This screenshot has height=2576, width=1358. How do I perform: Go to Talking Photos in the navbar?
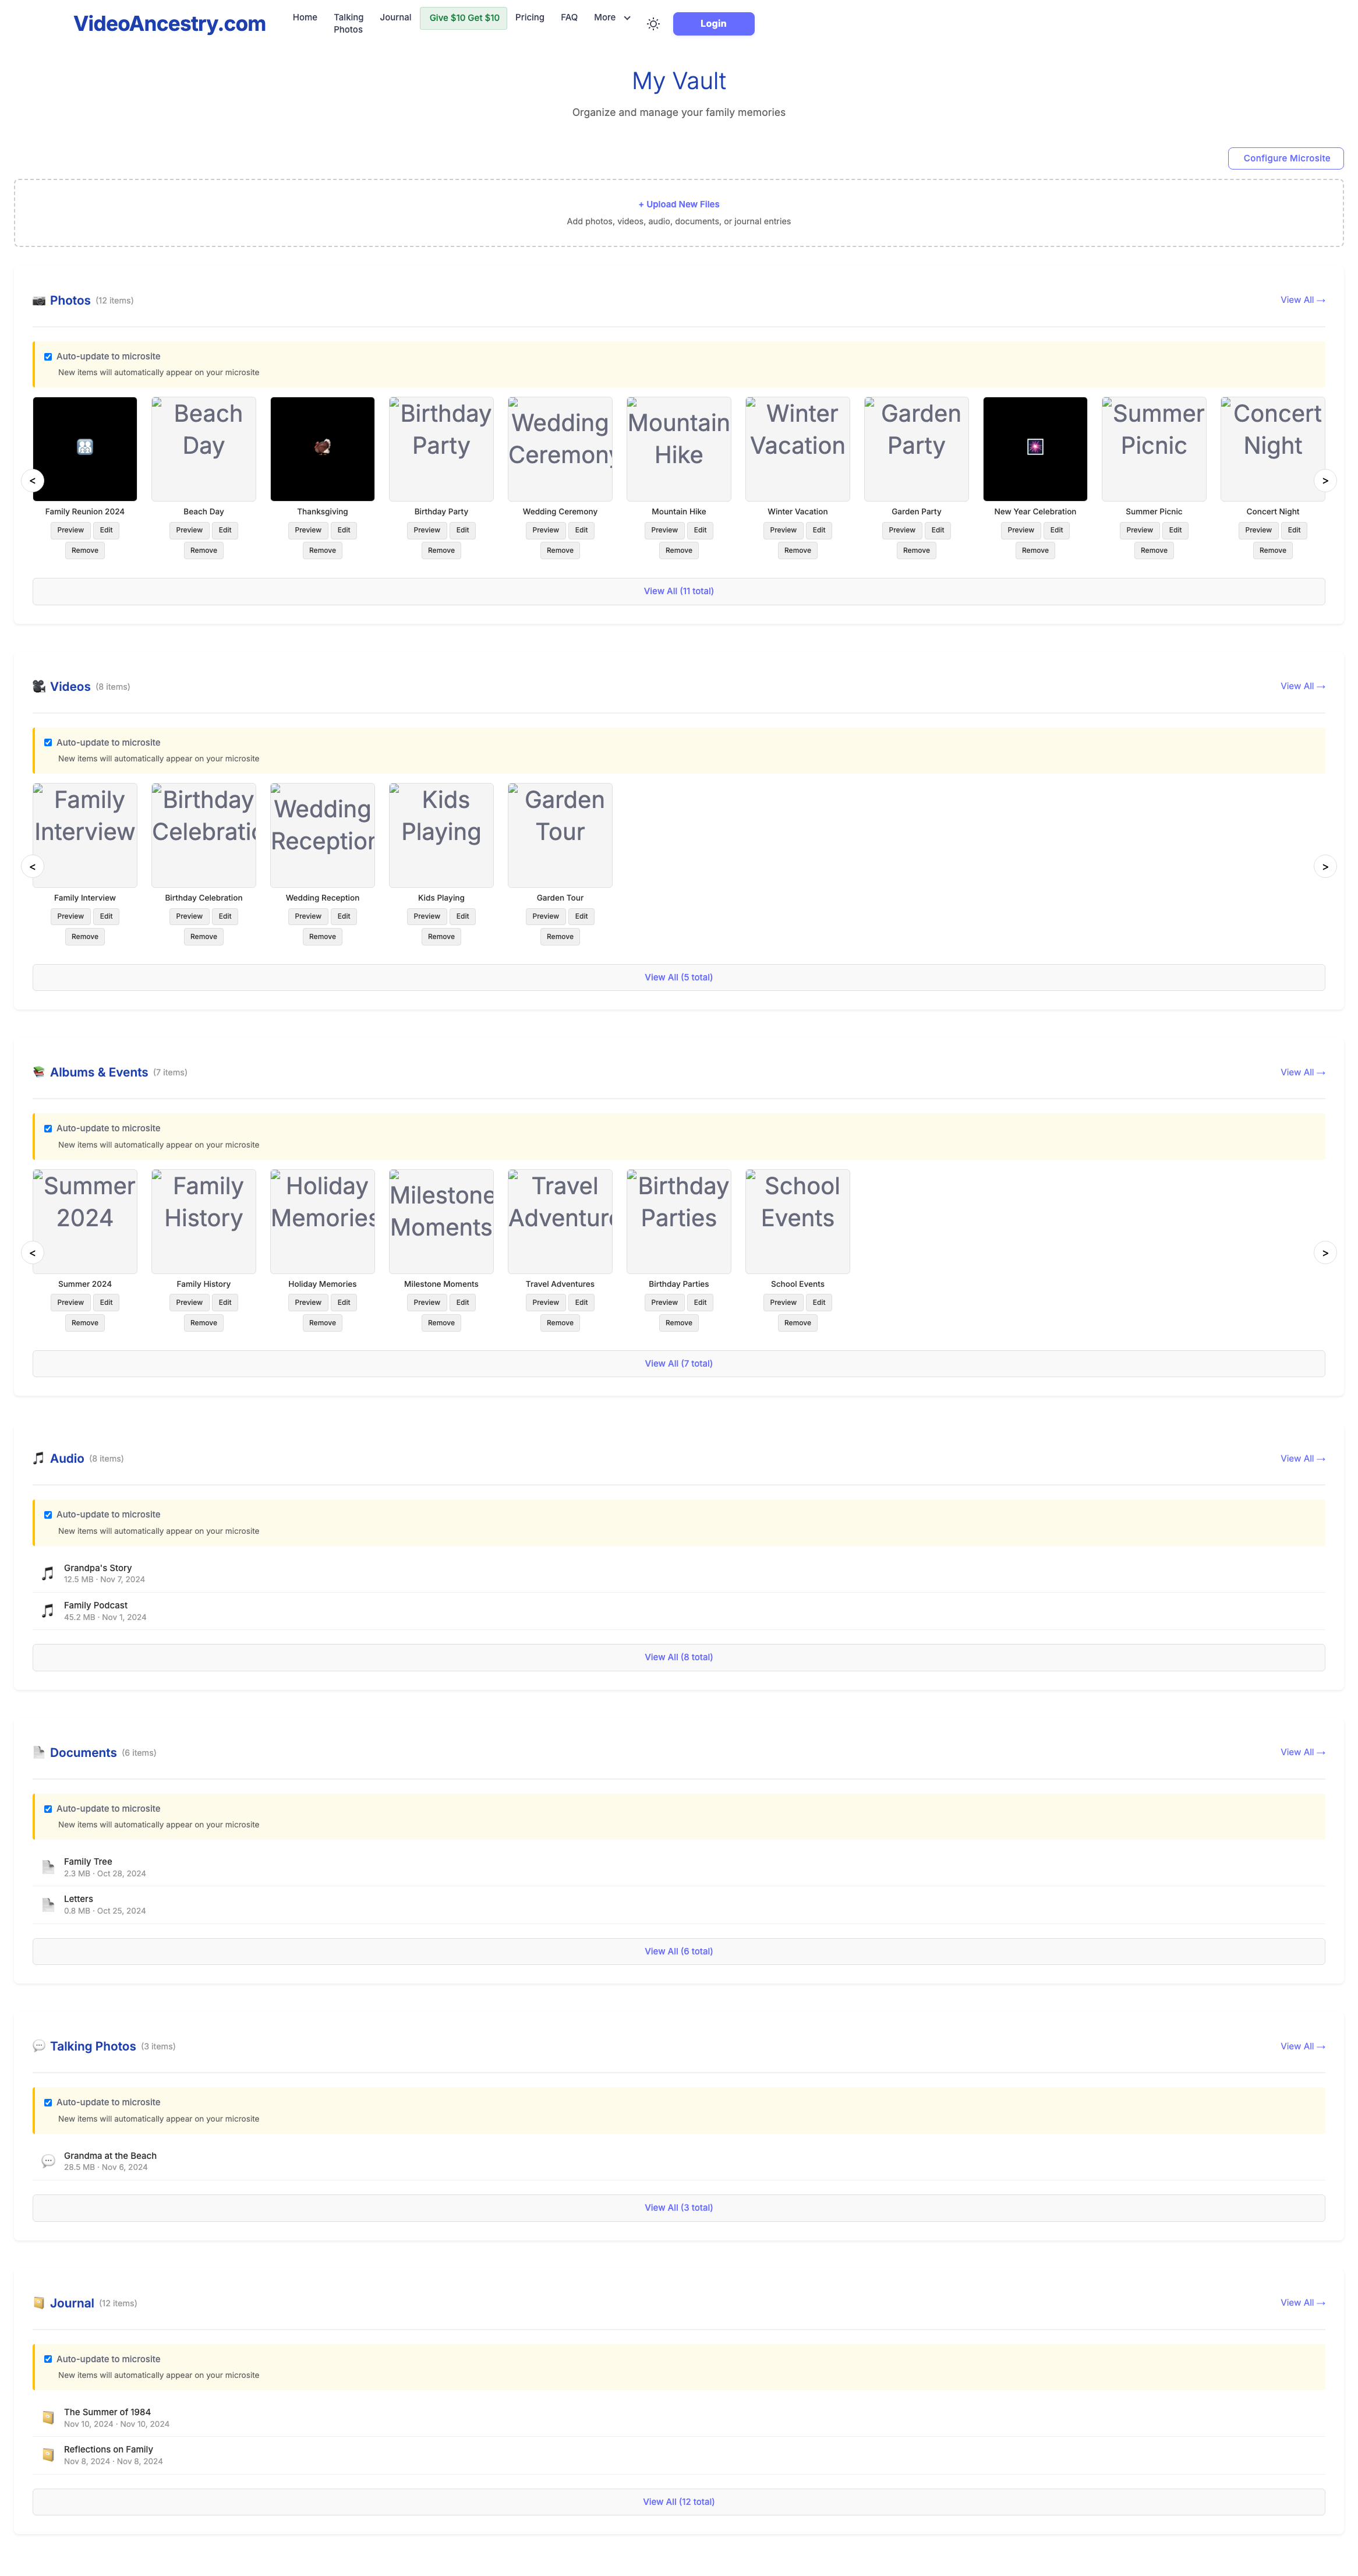coord(348,23)
